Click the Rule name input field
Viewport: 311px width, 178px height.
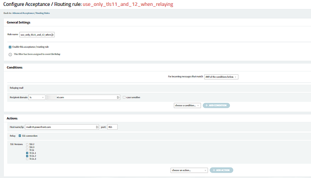(x=37, y=35)
